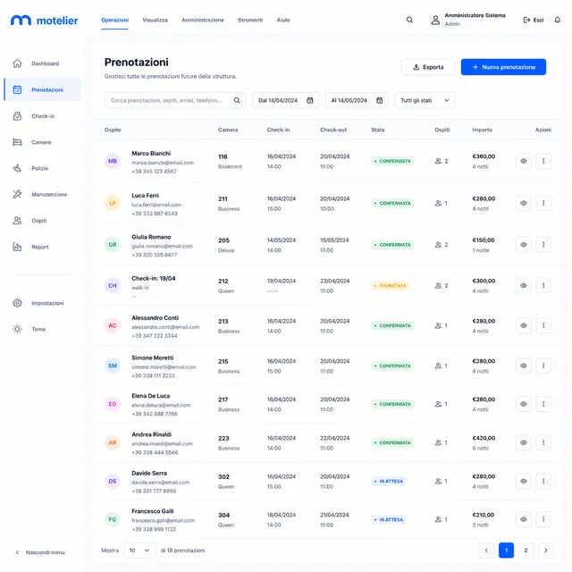Viewport: 572px width, 572px height.
Task: Click Check-out column header
Action: [333, 130]
